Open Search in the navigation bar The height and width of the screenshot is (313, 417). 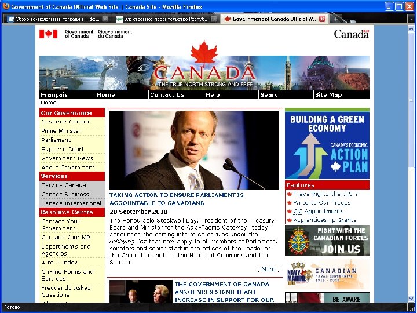click(x=270, y=94)
